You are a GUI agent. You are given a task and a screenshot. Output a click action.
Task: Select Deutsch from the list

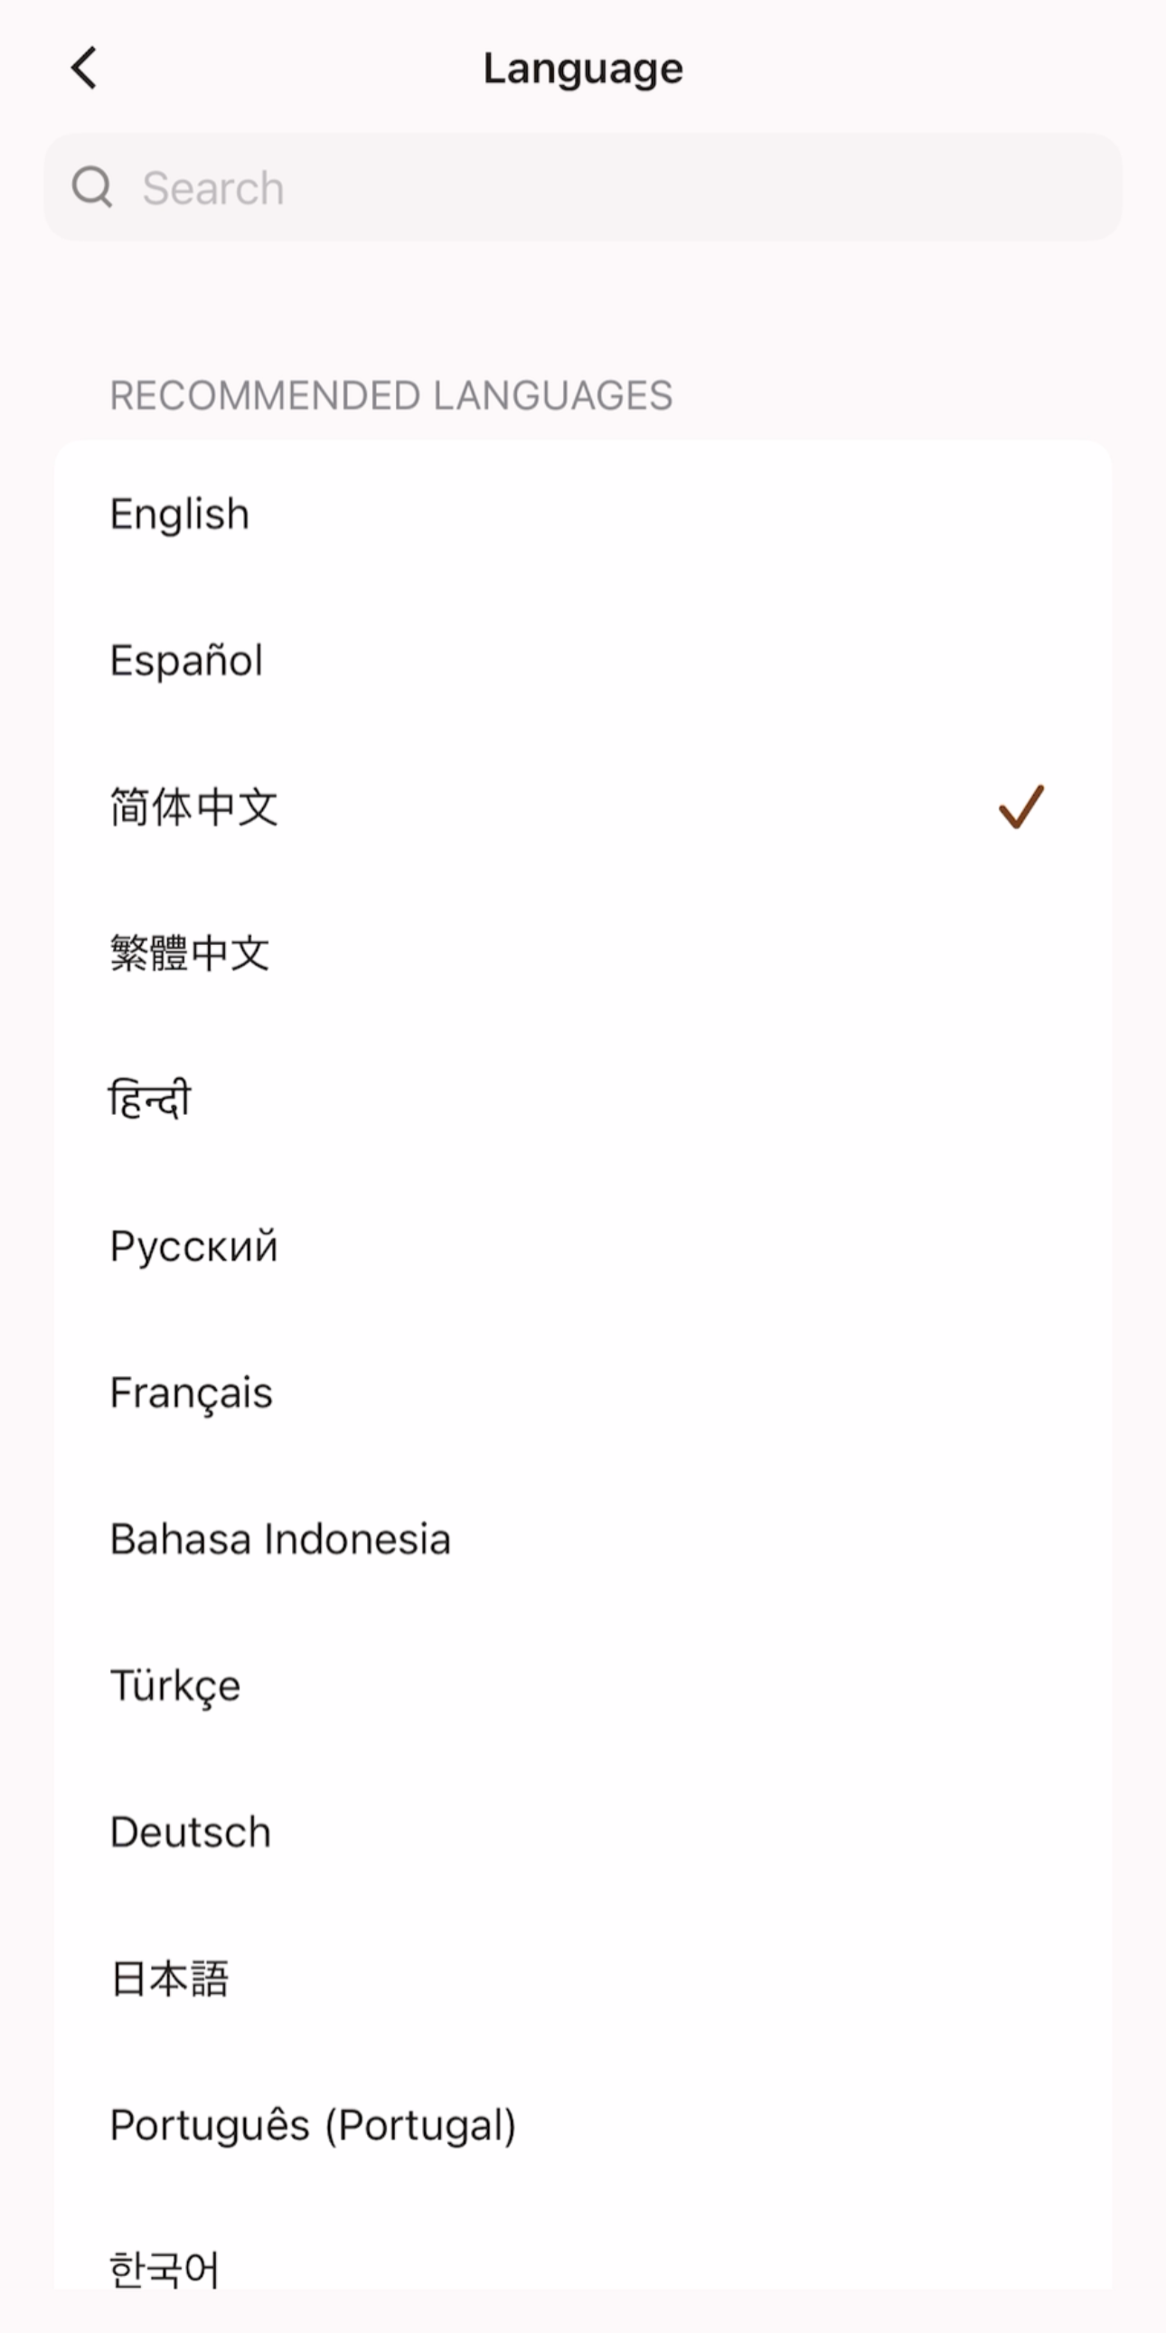coord(189,1831)
